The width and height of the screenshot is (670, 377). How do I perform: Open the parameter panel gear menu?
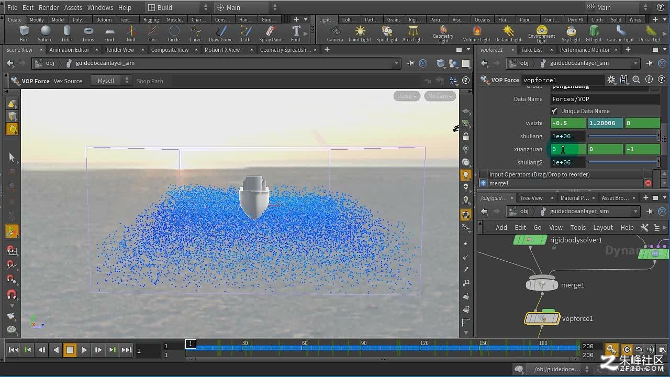click(x=611, y=80)
